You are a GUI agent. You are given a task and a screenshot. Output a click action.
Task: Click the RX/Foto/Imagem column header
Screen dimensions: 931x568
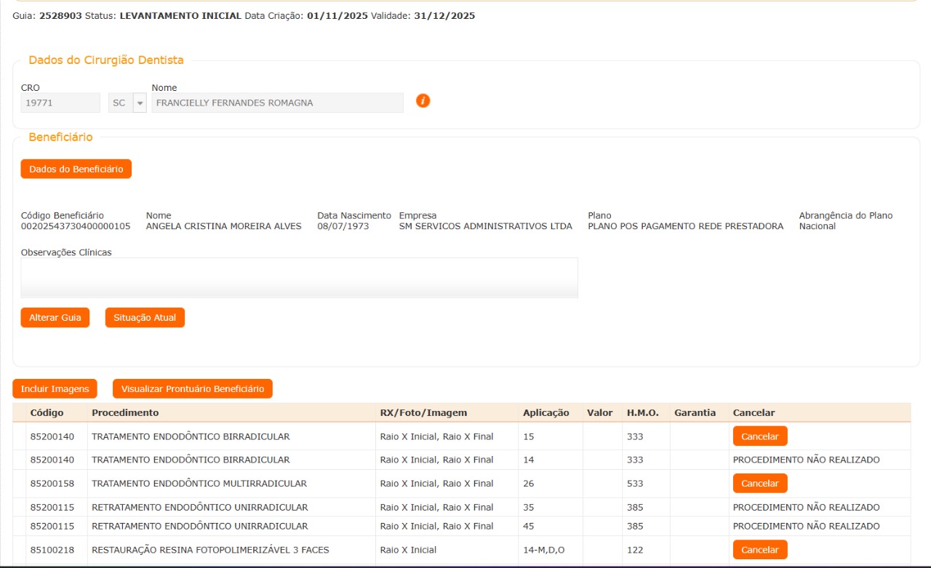coord(423,412)
